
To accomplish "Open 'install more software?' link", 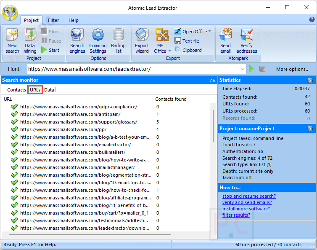I will (x=246, y=209).
